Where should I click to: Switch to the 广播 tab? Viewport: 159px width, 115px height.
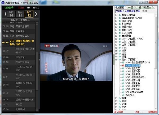[x=139, y=7]
